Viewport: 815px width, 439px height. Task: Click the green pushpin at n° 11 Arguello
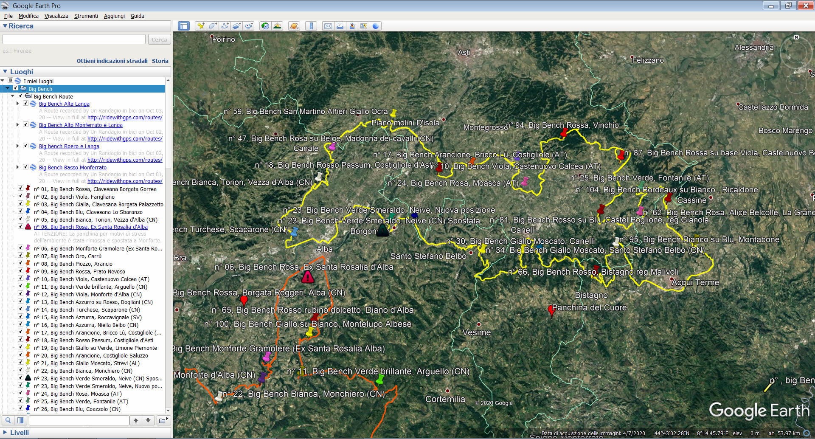click(x=380, y=380)
